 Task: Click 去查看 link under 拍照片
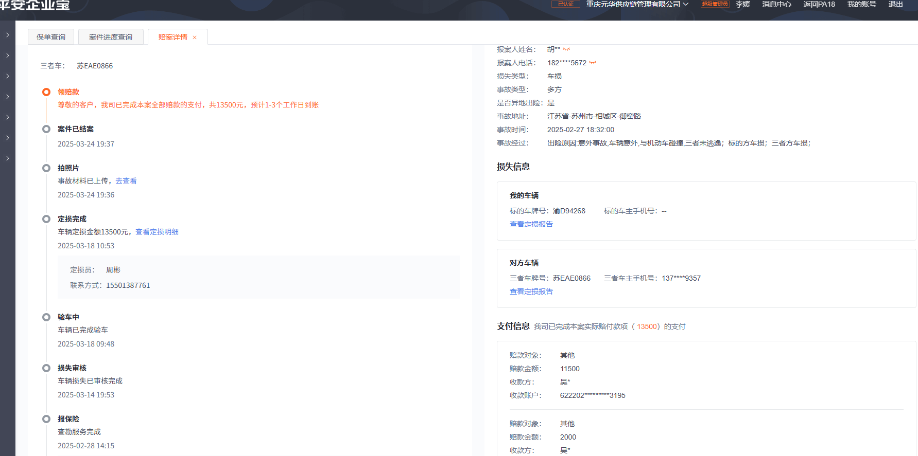point(126,181)
